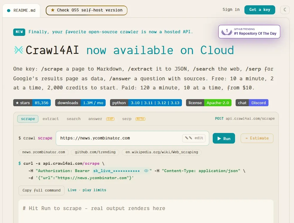Image resolution: width=294 pixels, height=223 pixels.
Task: Click the 'Hit Run to scrape' output area
Action: (146, 211)
